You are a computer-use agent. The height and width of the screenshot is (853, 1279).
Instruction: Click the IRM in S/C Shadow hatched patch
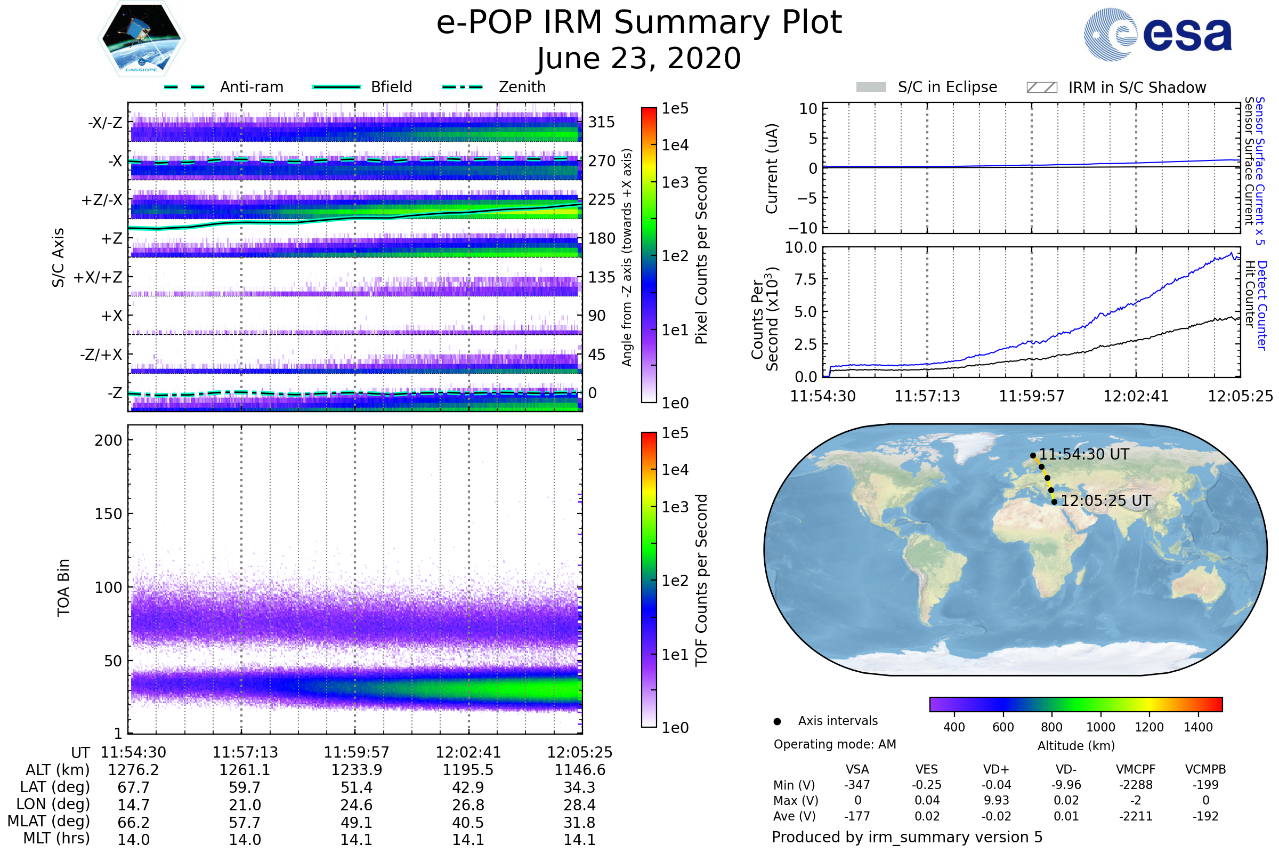pos(1042,87)
